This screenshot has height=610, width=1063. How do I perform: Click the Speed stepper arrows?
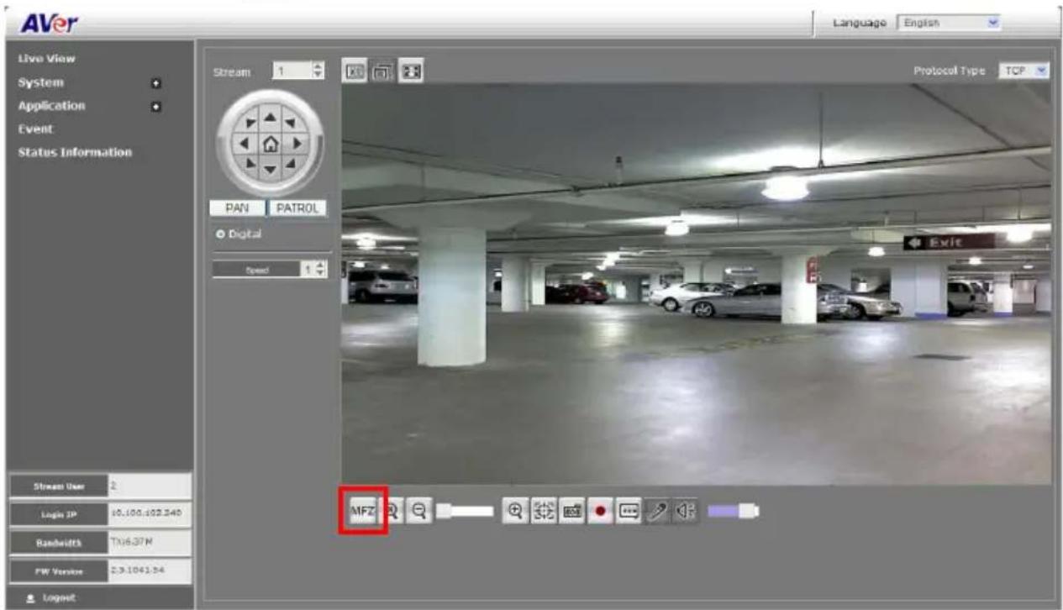(320, 269)
